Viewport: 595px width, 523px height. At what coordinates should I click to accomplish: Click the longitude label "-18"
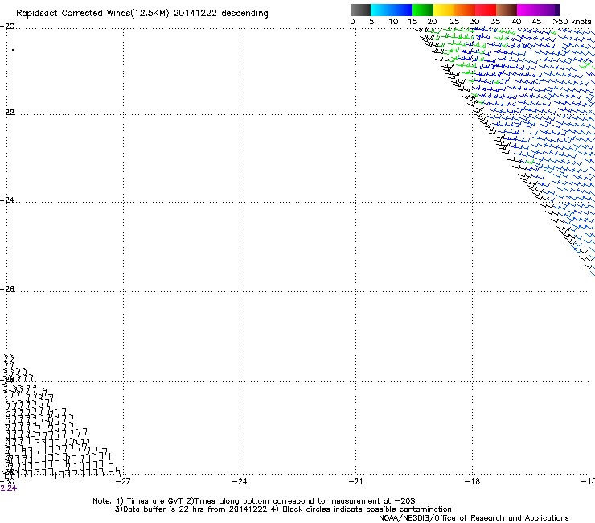pyautogui.click(x=472, y=482)
